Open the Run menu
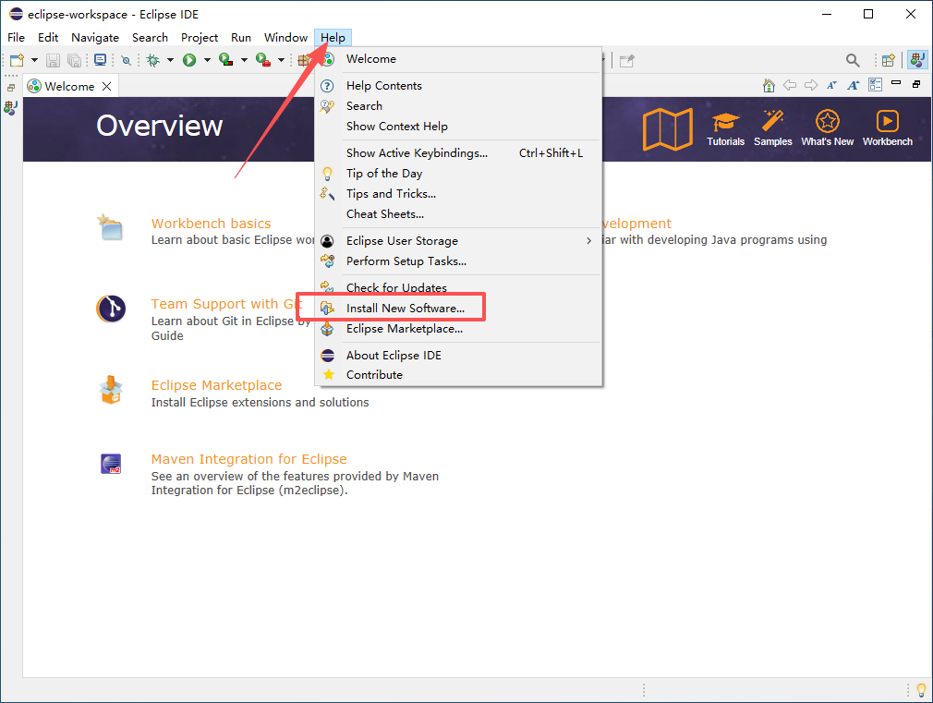Viewport: 933px width, 703px height. tap(241, 38)
